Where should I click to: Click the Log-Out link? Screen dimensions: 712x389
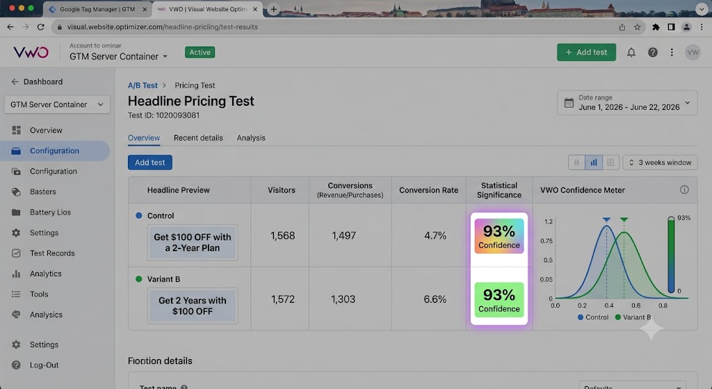click(44, 365)
